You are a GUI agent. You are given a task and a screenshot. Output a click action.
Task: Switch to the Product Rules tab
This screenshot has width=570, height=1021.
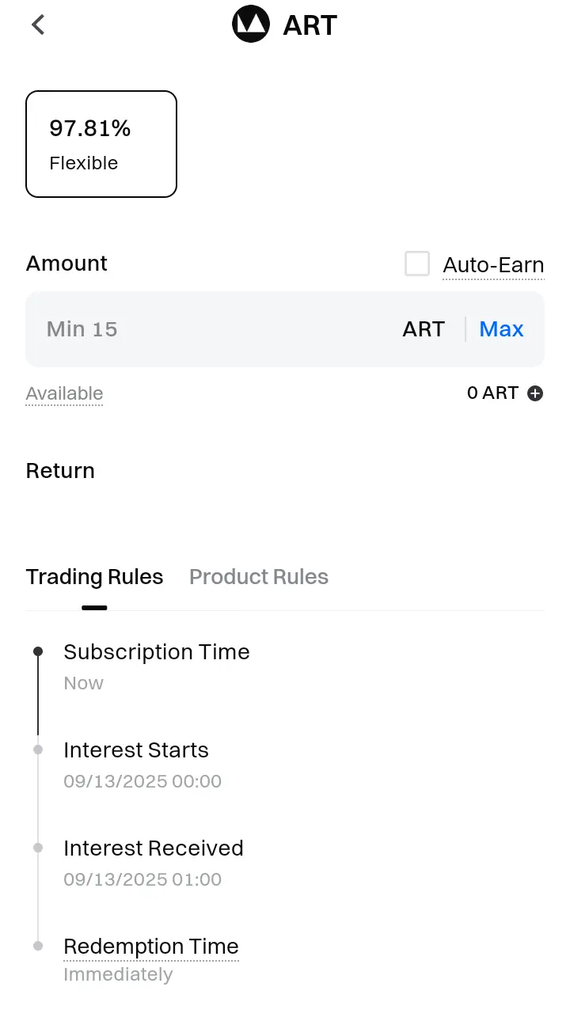click(259, 577)
